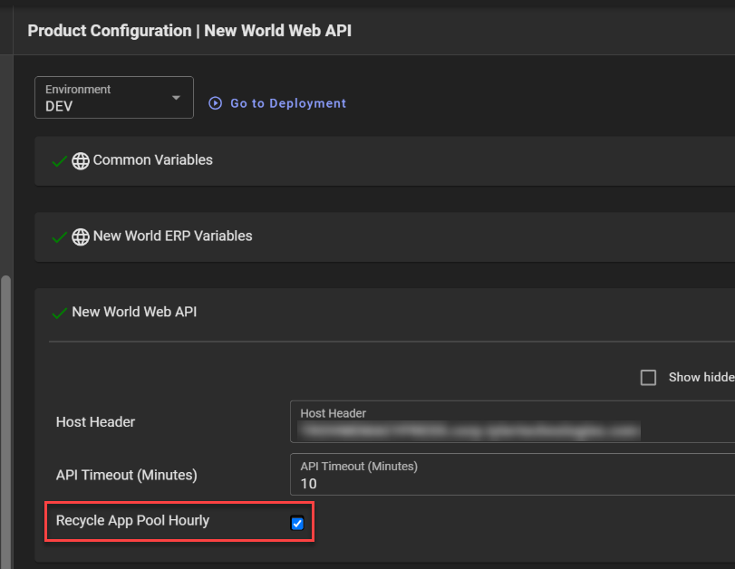Toggle the Show hidden checkbox
The image size is (735, 569).
[648, 377]
